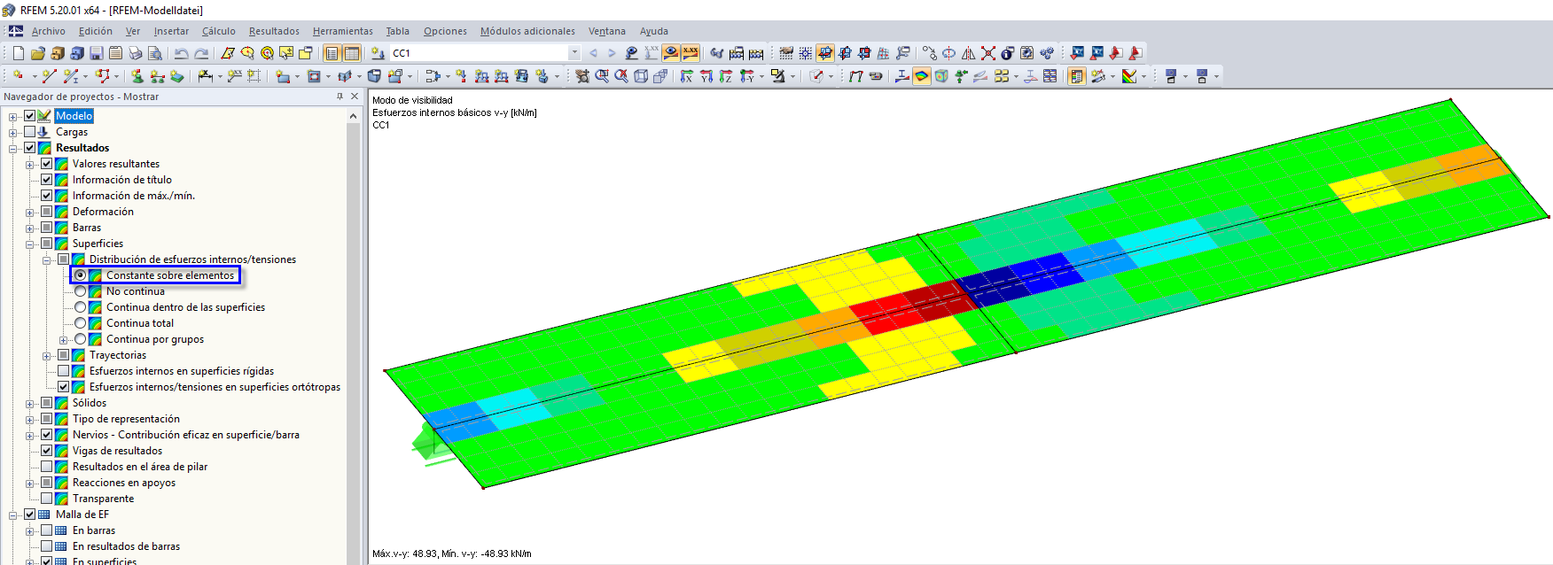Click the red X delete icon in right toolbar
Screen dimensions: 1553x565
pos(988,53)
